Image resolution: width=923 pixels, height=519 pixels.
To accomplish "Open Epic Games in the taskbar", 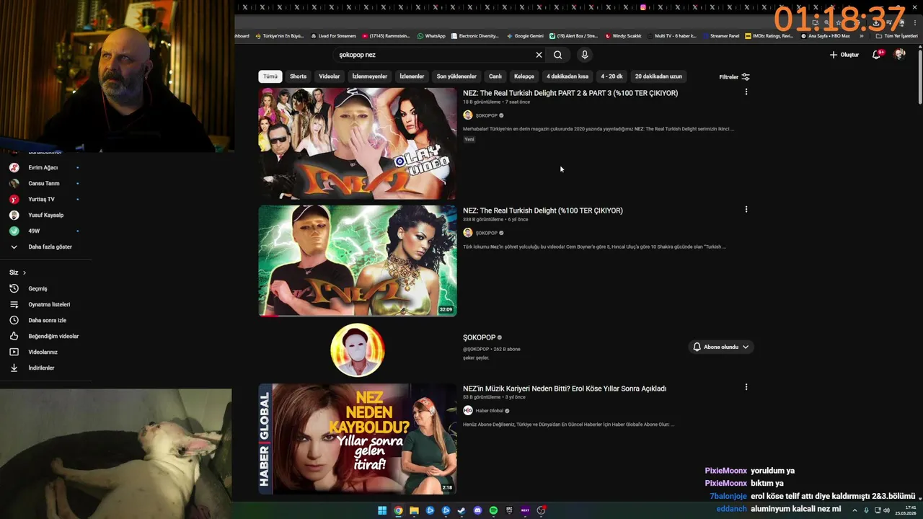I will pos(509,510).
